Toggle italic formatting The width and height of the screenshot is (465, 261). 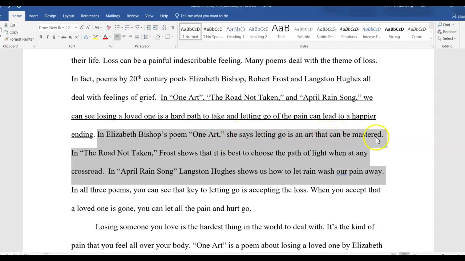pyautogui.click(x=47, y=37)
